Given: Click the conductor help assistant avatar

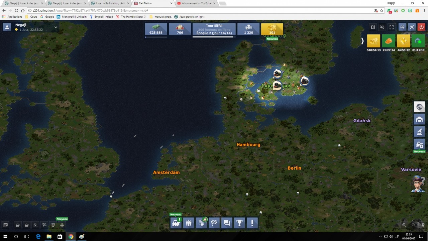Looking at the screenshot, I should (x=418, y=184).
